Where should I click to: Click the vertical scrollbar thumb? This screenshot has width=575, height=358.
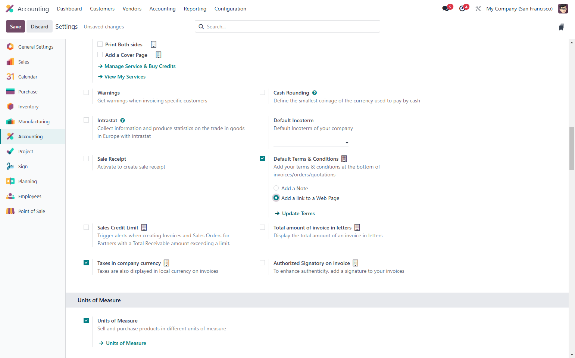click(x=572, y=148)
